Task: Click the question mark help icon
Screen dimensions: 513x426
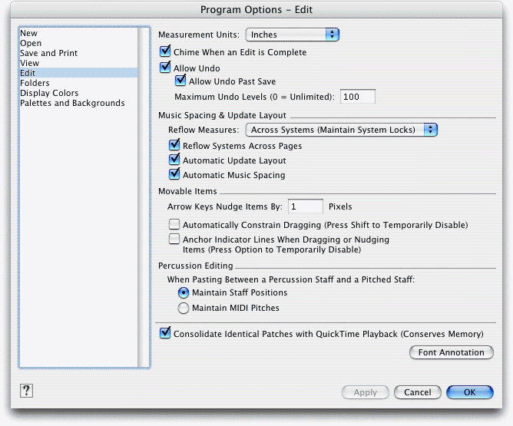Action: [x=26, y=391]
